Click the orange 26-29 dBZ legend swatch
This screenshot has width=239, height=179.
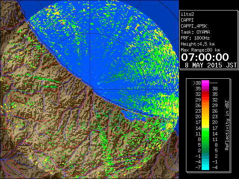click(x=205, y=105)
